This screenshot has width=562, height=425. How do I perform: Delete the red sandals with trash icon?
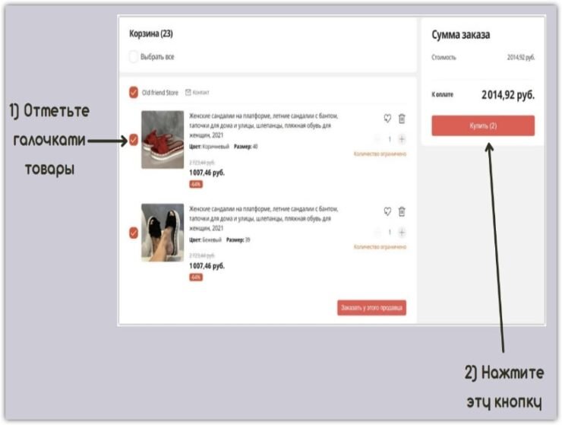(402, 119)
